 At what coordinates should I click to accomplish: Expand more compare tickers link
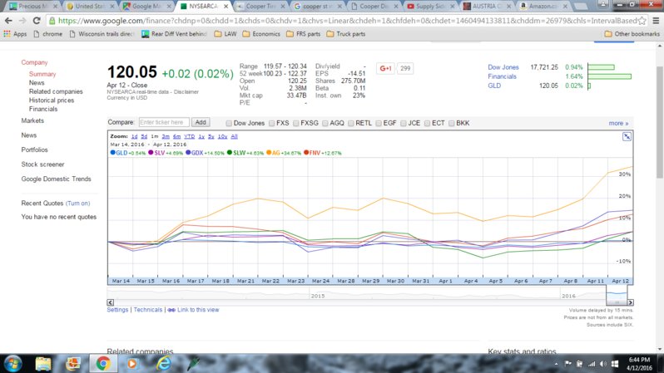click(618, 123)
